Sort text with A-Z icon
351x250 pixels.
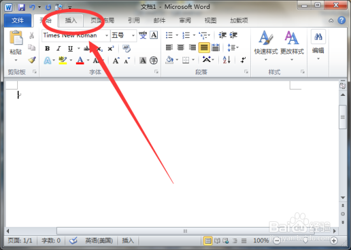227,60
